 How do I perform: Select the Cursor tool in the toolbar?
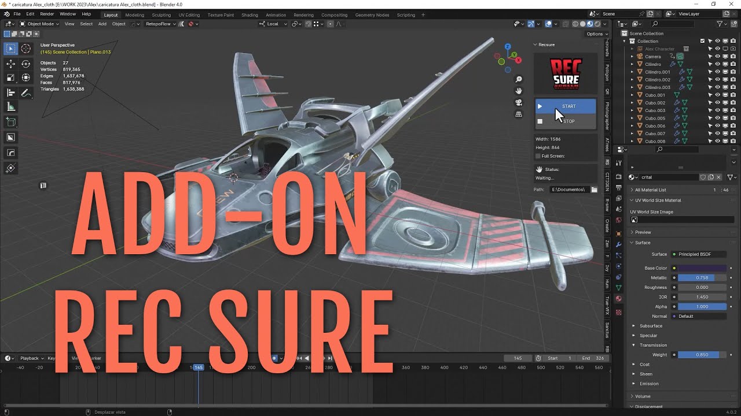(x=26, y=49)
